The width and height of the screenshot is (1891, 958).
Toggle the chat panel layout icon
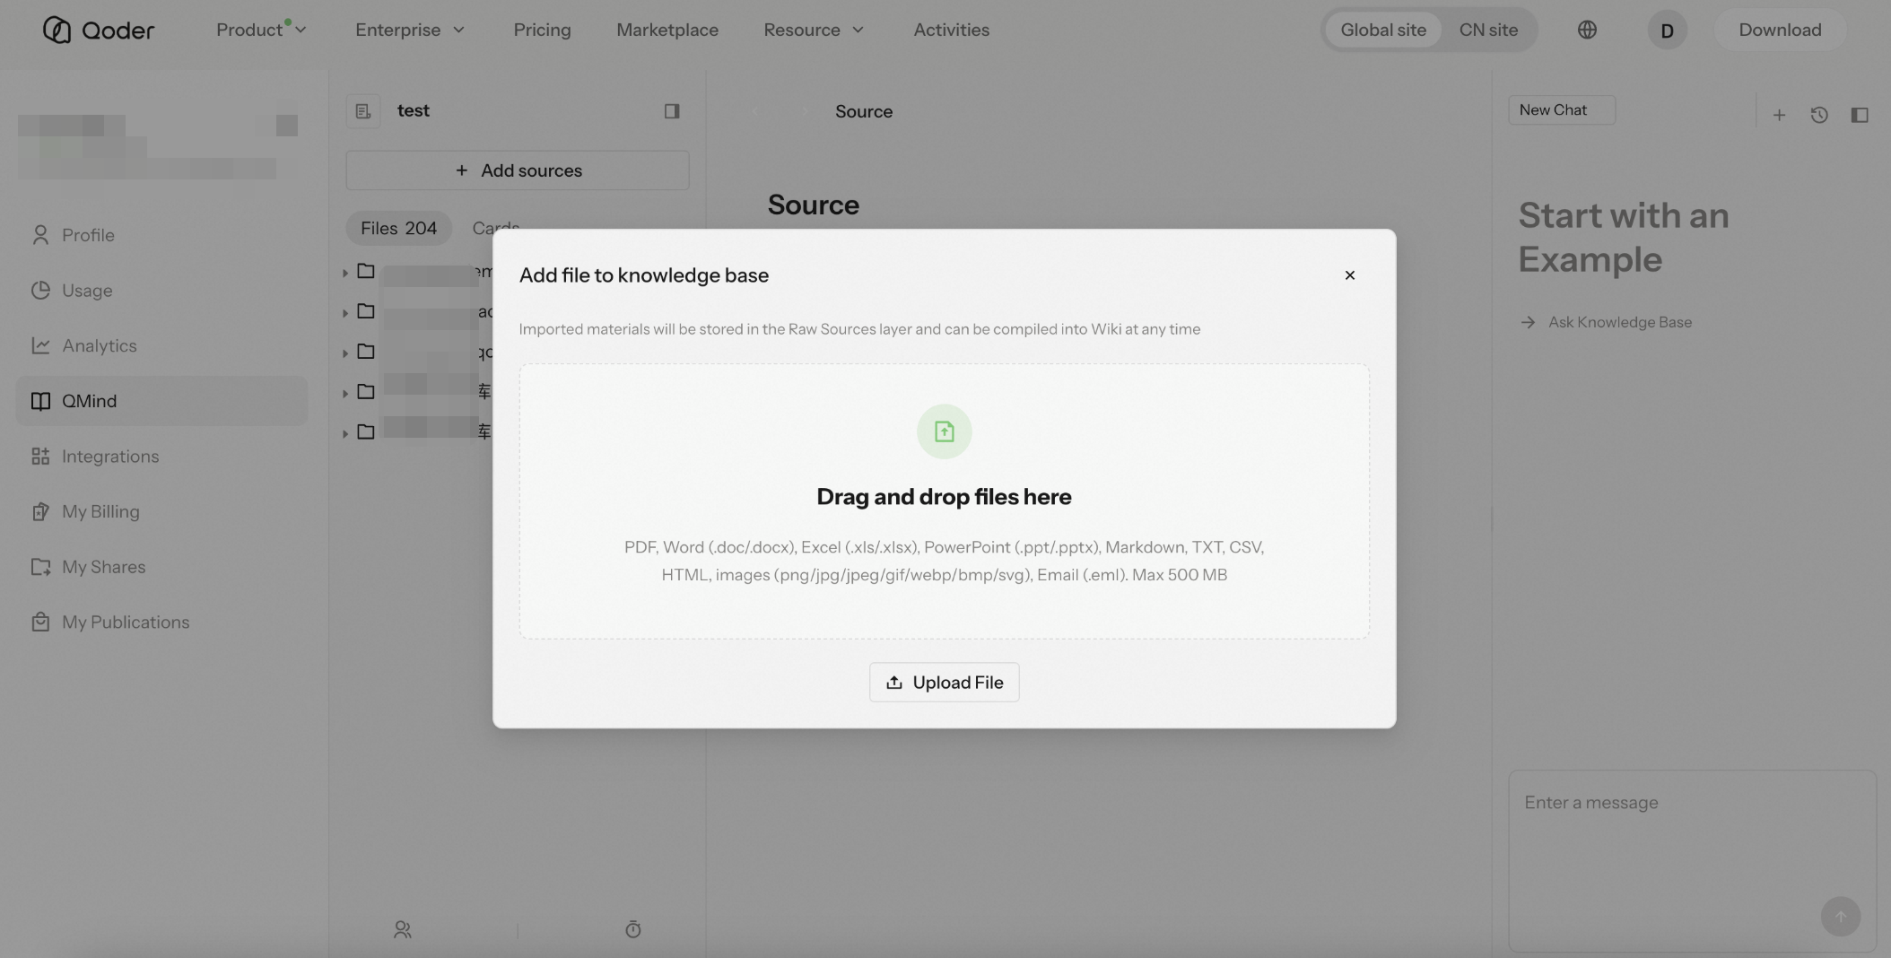[x=1860, y=115]
